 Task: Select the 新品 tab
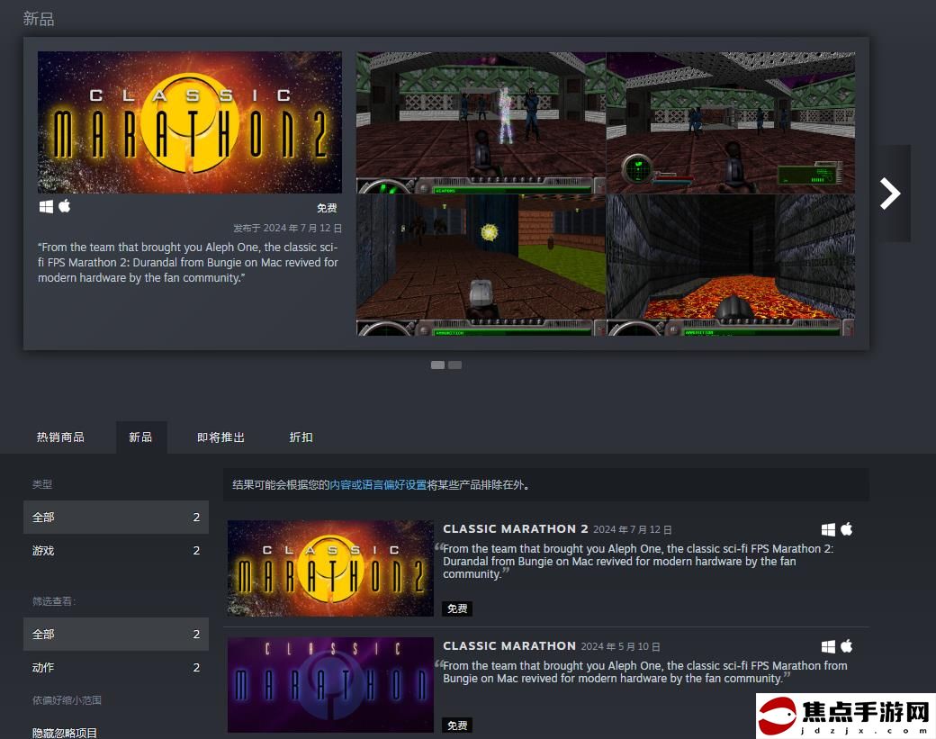tap(140, 437)
